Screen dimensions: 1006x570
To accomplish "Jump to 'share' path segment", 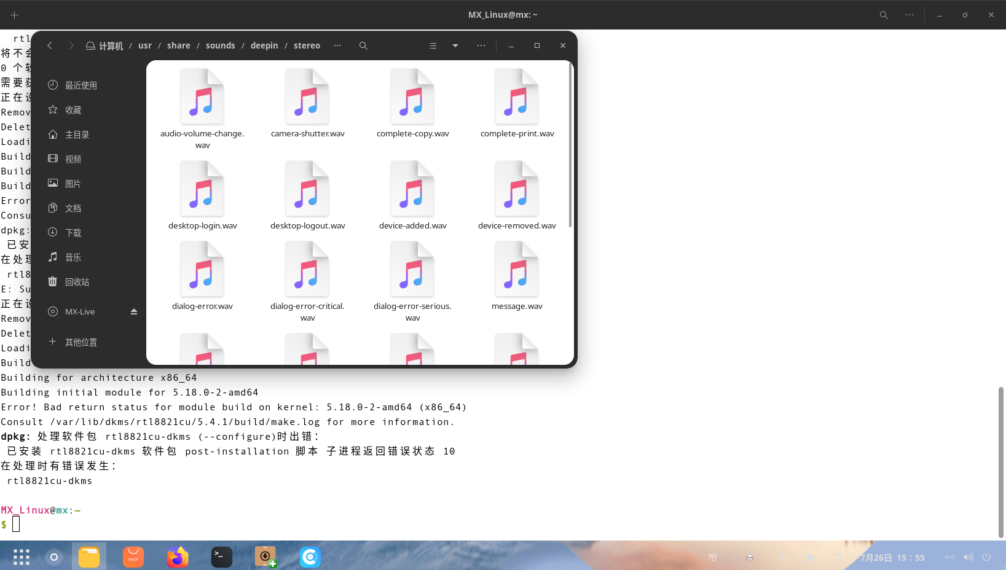I will [x=178, y=45].
